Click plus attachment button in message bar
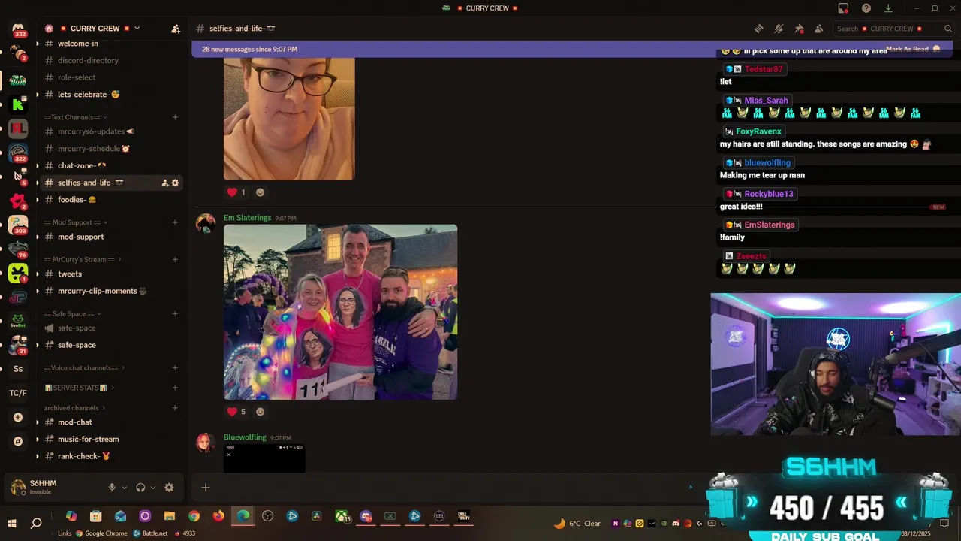Image resolution: width=961 pixels, height=541 pixels. [x=205, y=488]
